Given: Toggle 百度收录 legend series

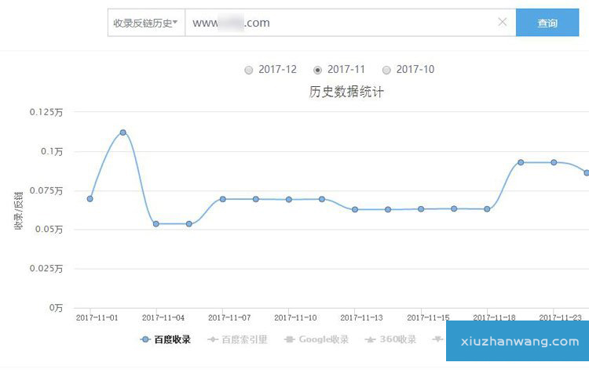Looking at the screenshot, I should pyautogui.click(x=165, y=339).
